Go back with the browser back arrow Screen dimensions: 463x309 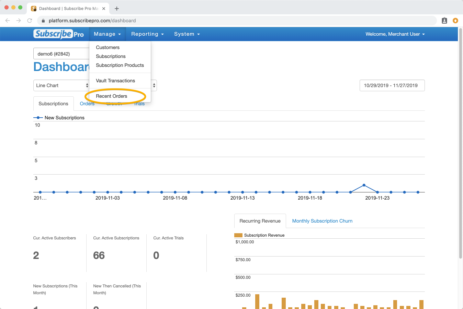point(8,21)
